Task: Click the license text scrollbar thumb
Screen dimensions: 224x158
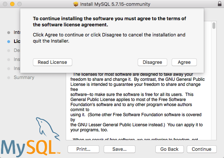Action: (x=214, y=26)
